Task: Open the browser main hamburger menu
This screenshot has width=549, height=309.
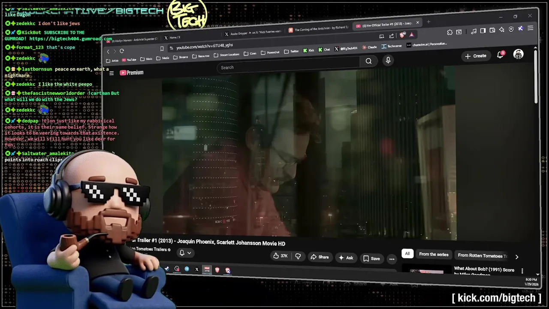Action: (x=531, y=28)
